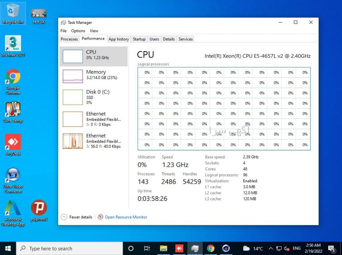
Task: Click the Windows Start button
Action: pyautogui.click(x=8, y=248)
